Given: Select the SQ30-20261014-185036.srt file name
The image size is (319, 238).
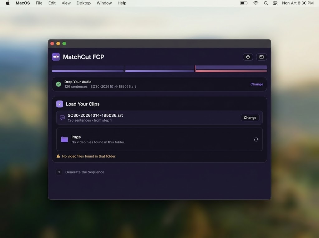Looking at the screenshot, I should [x=95, y=115].
